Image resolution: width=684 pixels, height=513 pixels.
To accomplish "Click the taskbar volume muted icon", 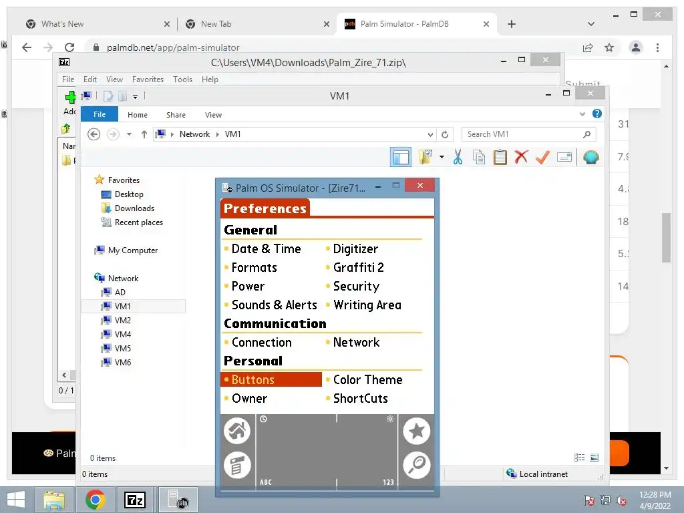I will click(621, 500).
